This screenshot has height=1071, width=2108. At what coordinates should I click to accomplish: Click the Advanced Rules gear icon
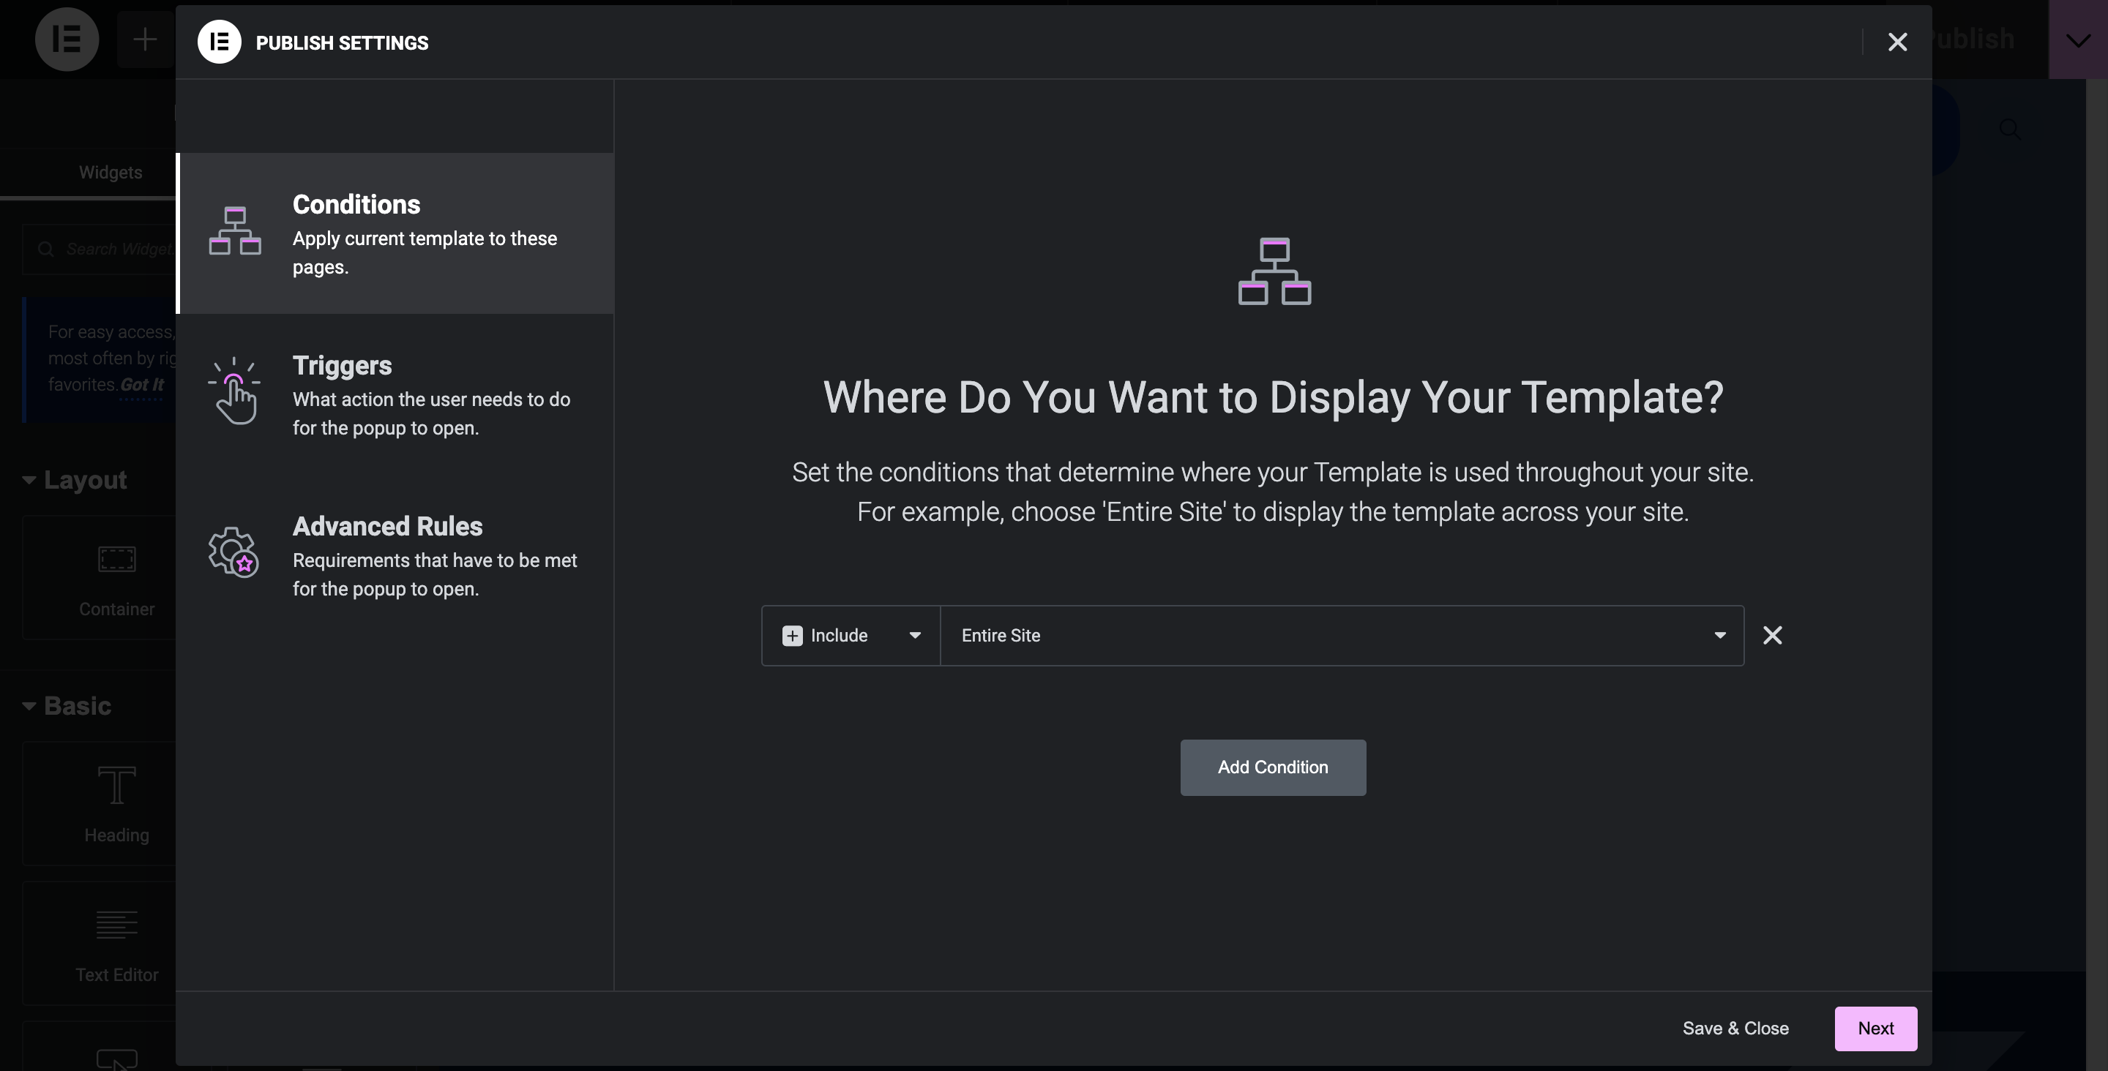(233, 552)
